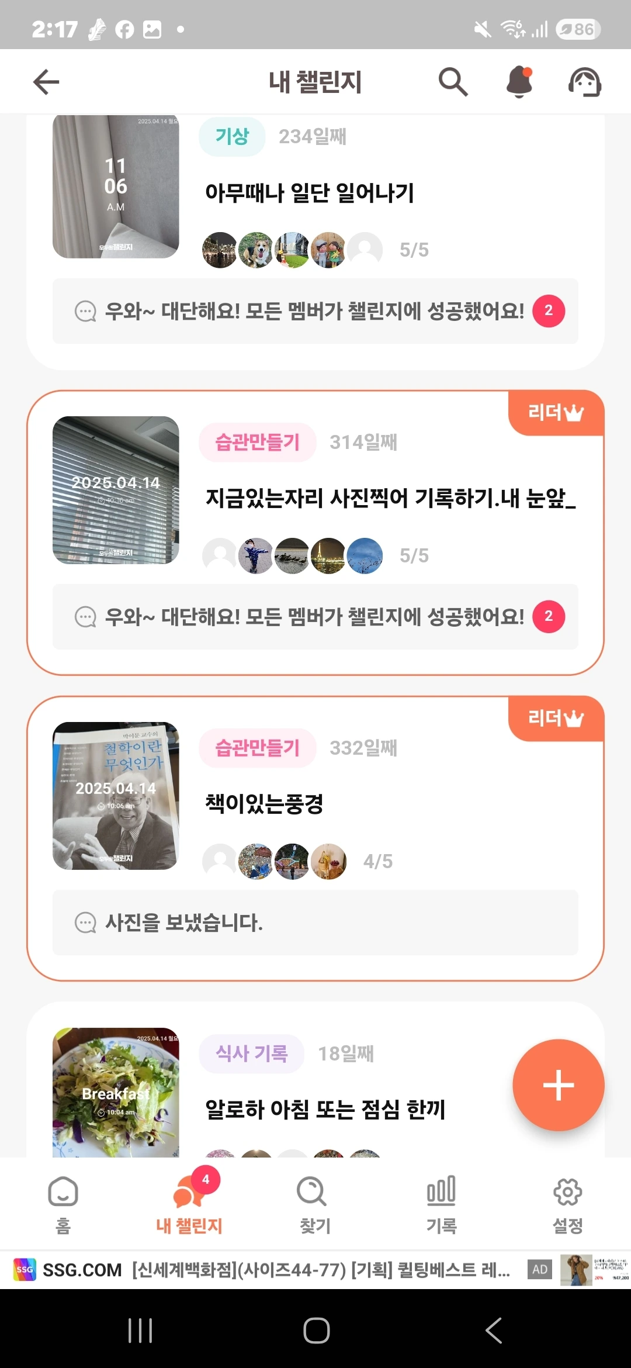This screenshot has width=631, height=1368.
Task: Tap Android home navigation button
Action: coord(316,1331)
